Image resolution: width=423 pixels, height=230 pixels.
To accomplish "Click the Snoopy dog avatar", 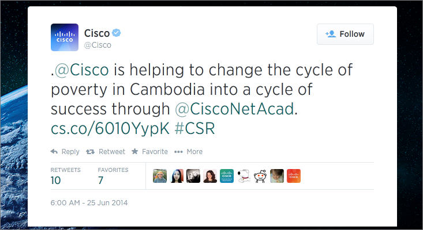I will click(x=244, y=176).
